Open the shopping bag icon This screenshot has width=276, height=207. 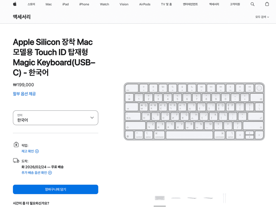pos(267,4)
